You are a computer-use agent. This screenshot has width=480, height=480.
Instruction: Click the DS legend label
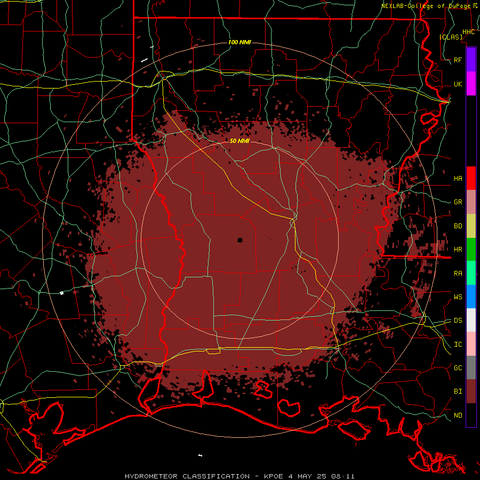pyautogui.click(x=458, y=321)
